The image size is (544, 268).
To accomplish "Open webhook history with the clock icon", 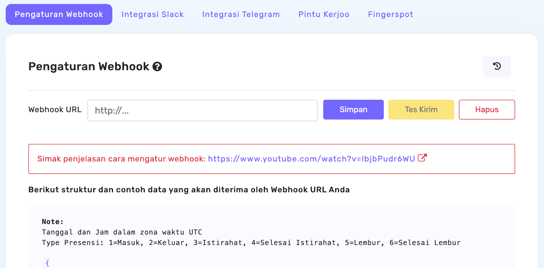I will 497,66.
